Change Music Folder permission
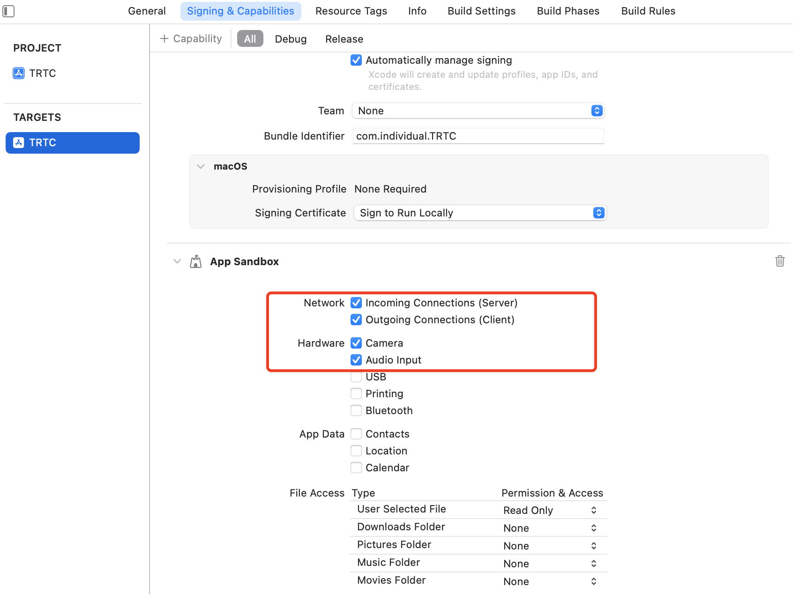The width and height of the screenshot is (793, 594). click(550, 564)
